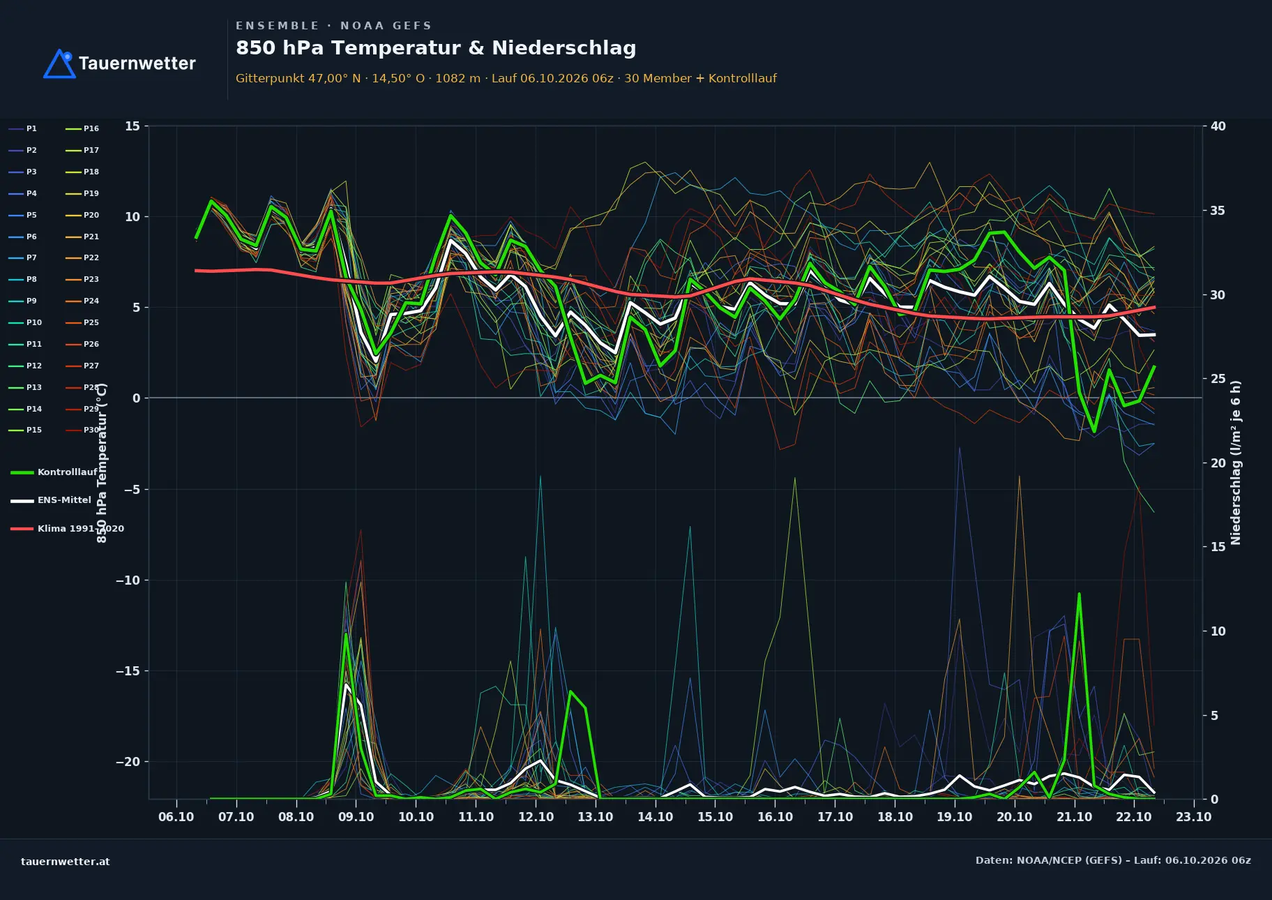The image size is (1272, 900).
Task: Select the P22 legend entry
Action: click(82, 257)
